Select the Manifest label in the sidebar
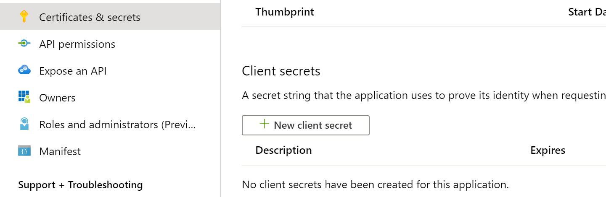The height and width of the screenshot is (197, 606). (60, 151)
